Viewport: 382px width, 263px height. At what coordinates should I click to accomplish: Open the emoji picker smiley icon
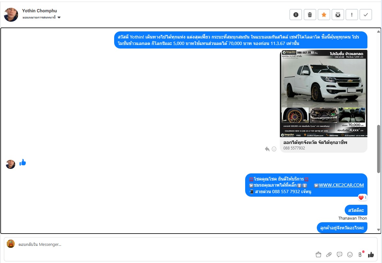point(350,255)
